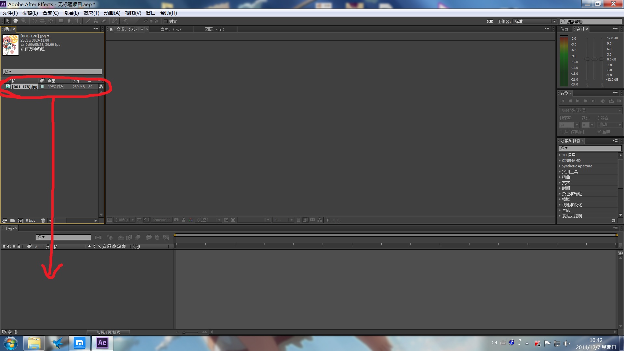Image resolution: width=624 pixels, height=351 pixels.
Task: Click the trash delete icon in project panel
Action: [x=43, y=220]
